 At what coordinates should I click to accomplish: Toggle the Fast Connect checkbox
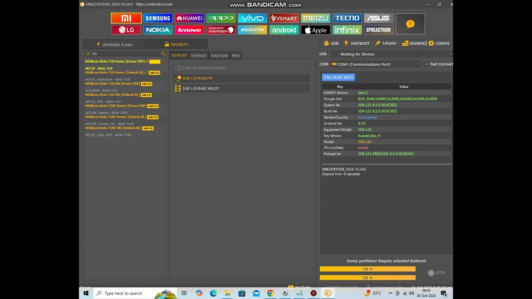[x=426, y=64]
